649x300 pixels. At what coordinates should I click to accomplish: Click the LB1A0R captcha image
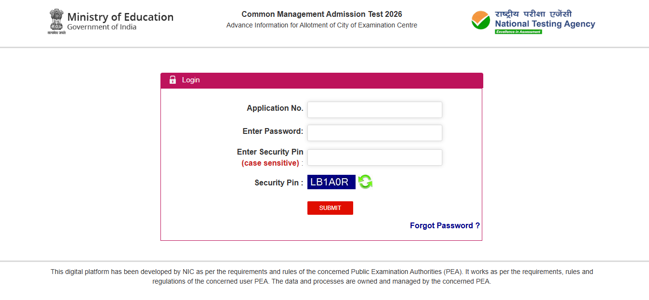pos(331,182)
